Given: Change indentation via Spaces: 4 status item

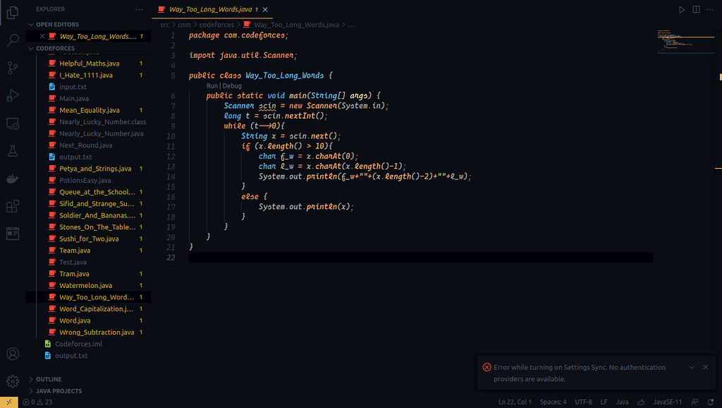Looking at the screenshot, I should [553, 401].
